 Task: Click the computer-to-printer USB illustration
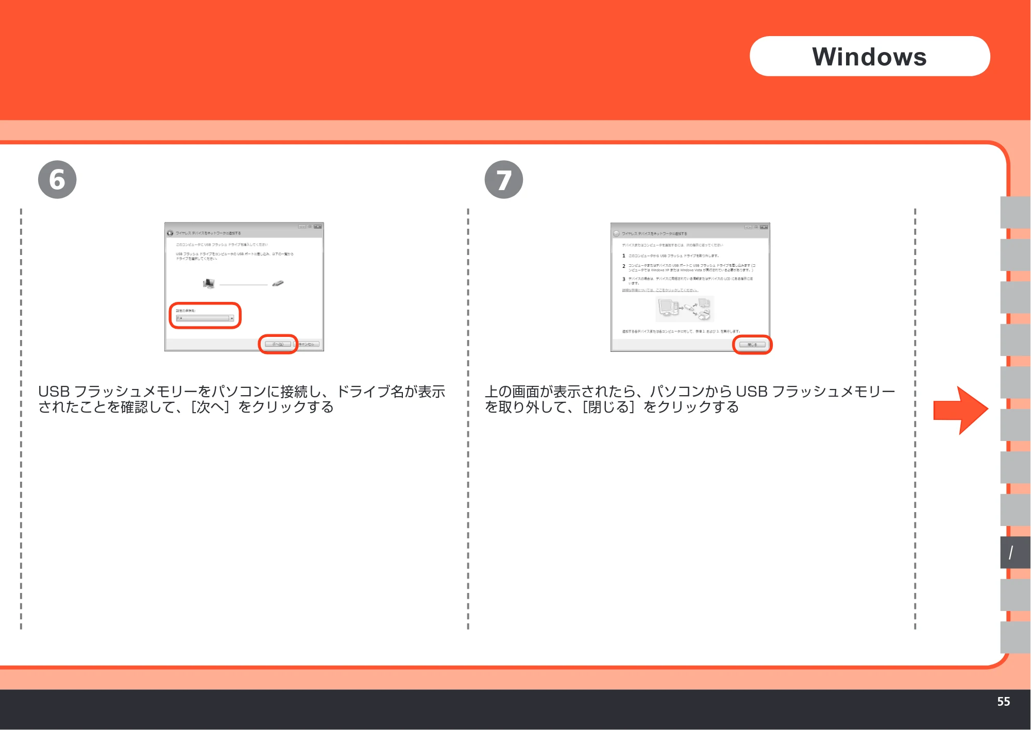coord(685,309)
